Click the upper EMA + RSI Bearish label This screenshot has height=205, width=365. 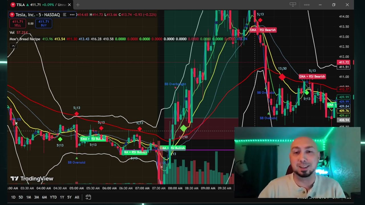[x=263, y=30]
